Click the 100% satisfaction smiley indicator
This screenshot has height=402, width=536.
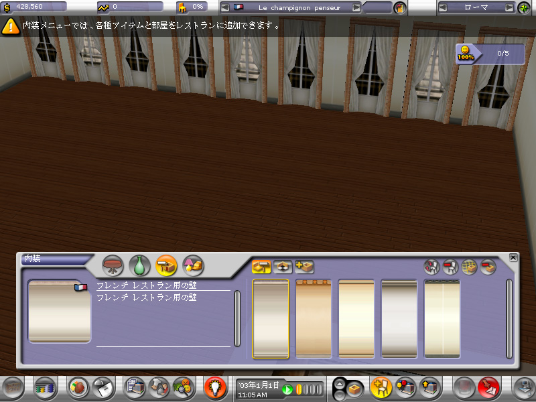coord(466,54)
